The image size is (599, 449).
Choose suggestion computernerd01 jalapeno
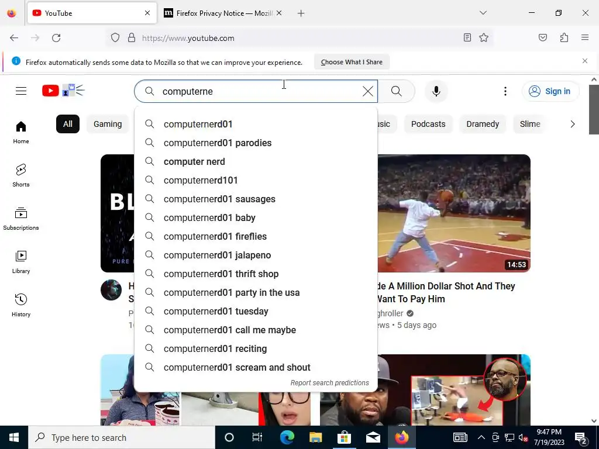[256, 255]
